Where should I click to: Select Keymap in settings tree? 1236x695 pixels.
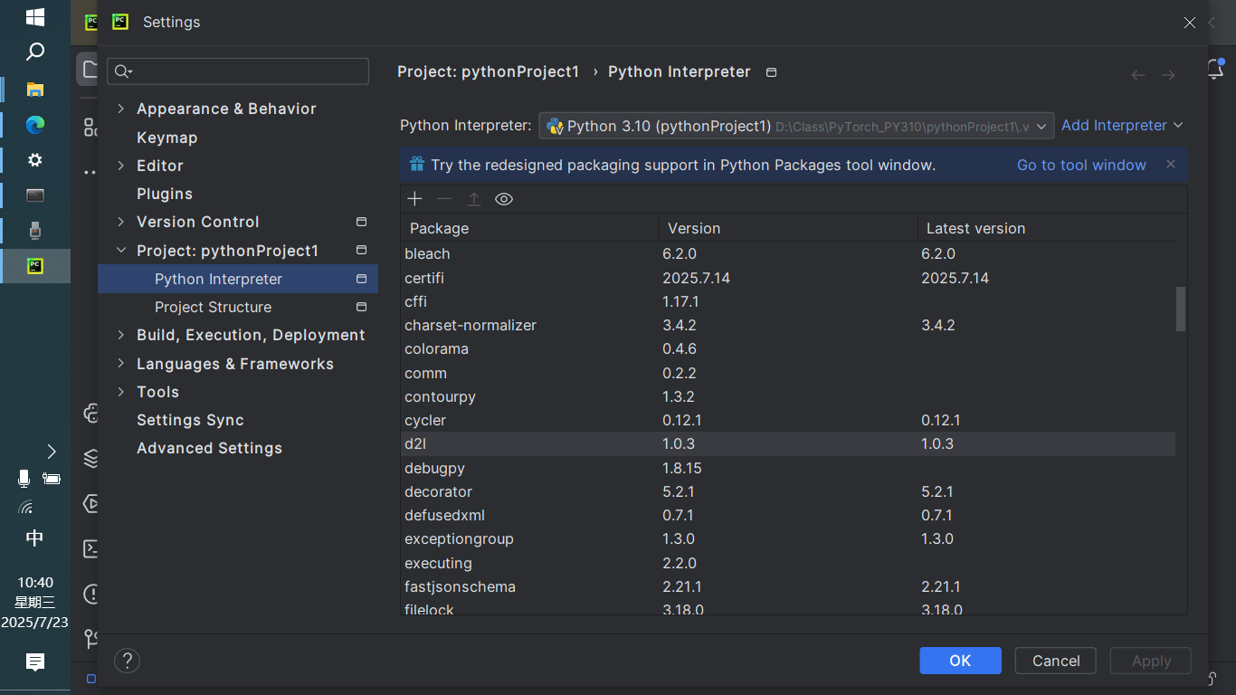click(166, 138)
